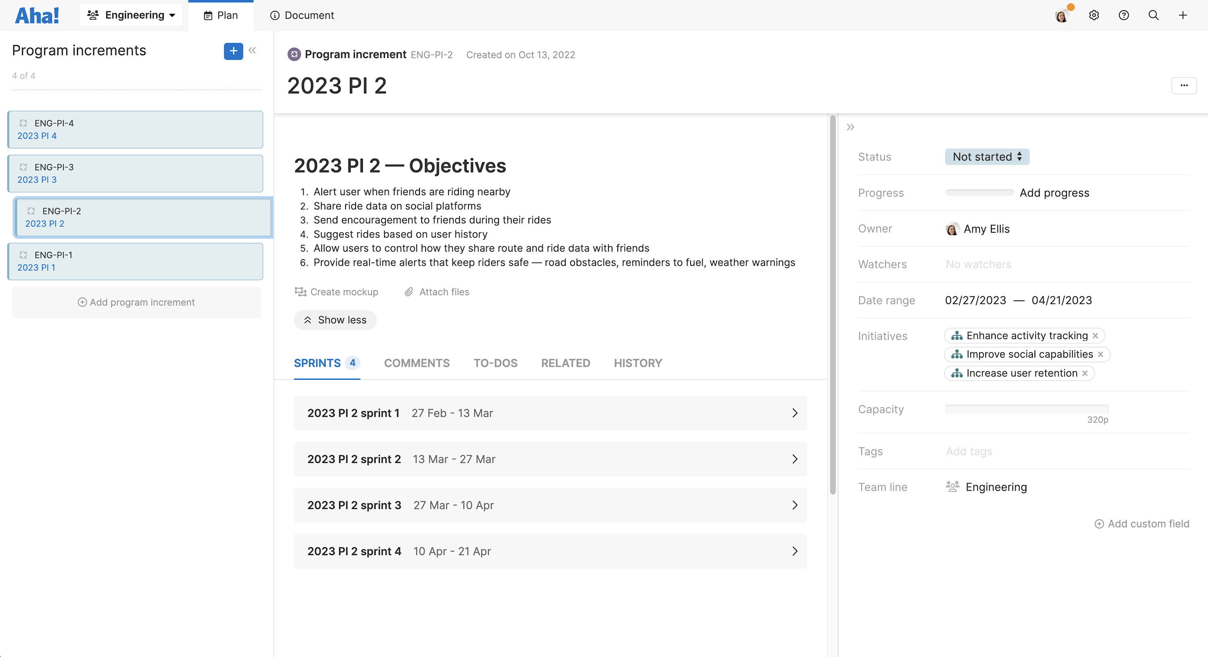Click the Capacity bar
1208x657 pixels.
point(1027,409)
